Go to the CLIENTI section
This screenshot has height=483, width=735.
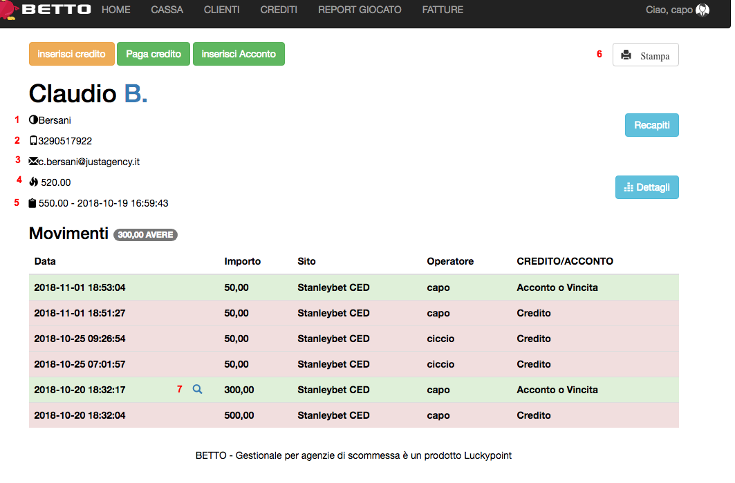(x=221, y=10)
